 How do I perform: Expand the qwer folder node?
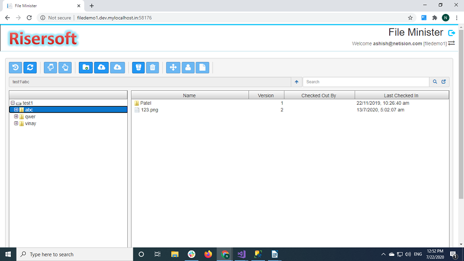[x=16, y=117]
